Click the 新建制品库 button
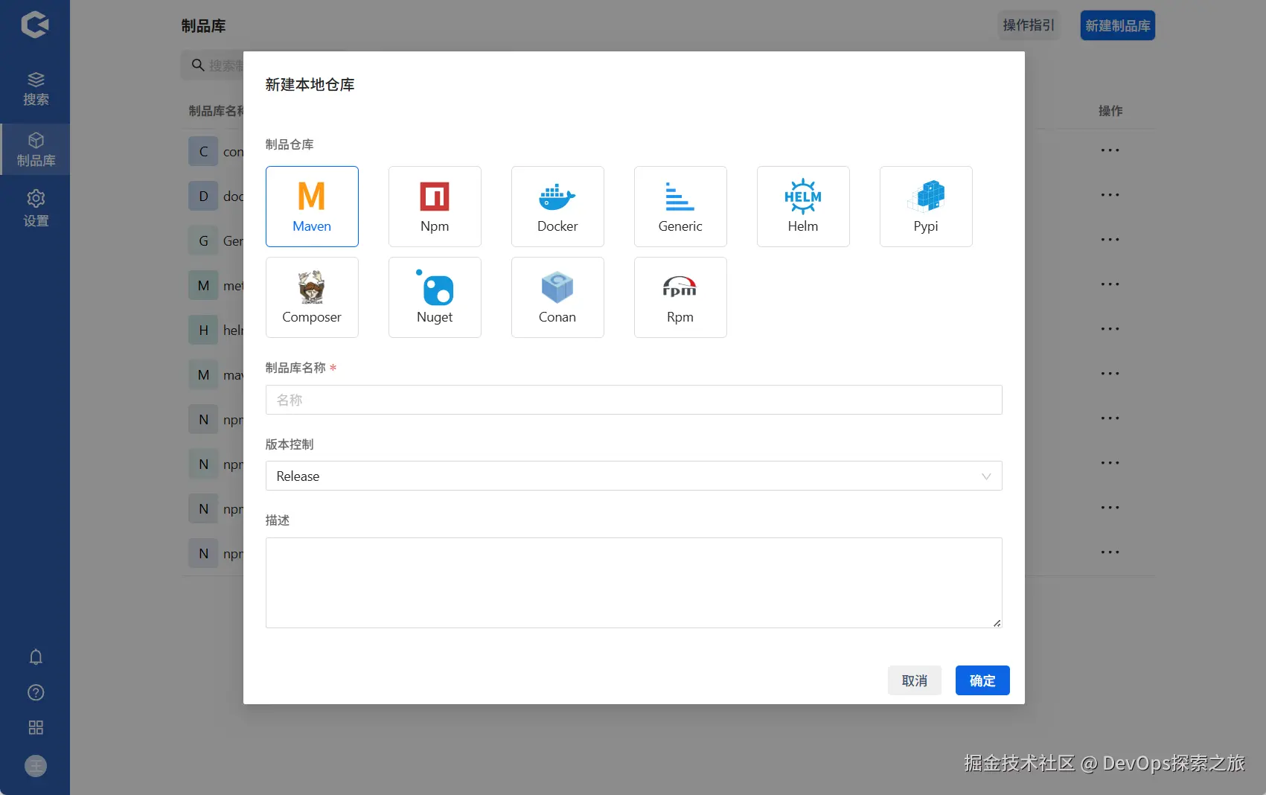Screen dimensions: 1266x795 (x=1118, y=25)
